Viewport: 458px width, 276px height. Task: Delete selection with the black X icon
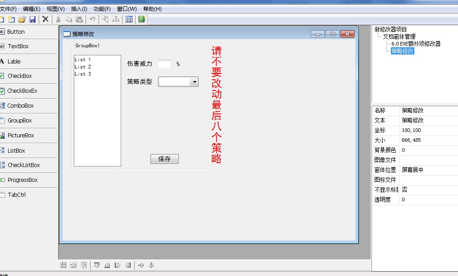[45, 19]
